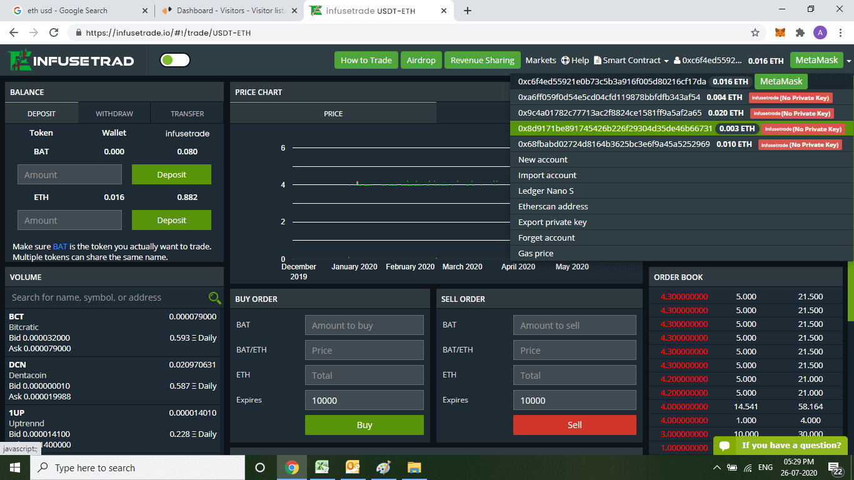Image resolution: width=854 pixels, height=480 pixels.
Task: Open the Windows Start menu
Action: pos(15,467)
